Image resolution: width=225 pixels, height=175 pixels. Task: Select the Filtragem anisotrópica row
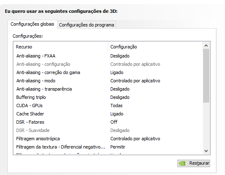click(108, 139)
